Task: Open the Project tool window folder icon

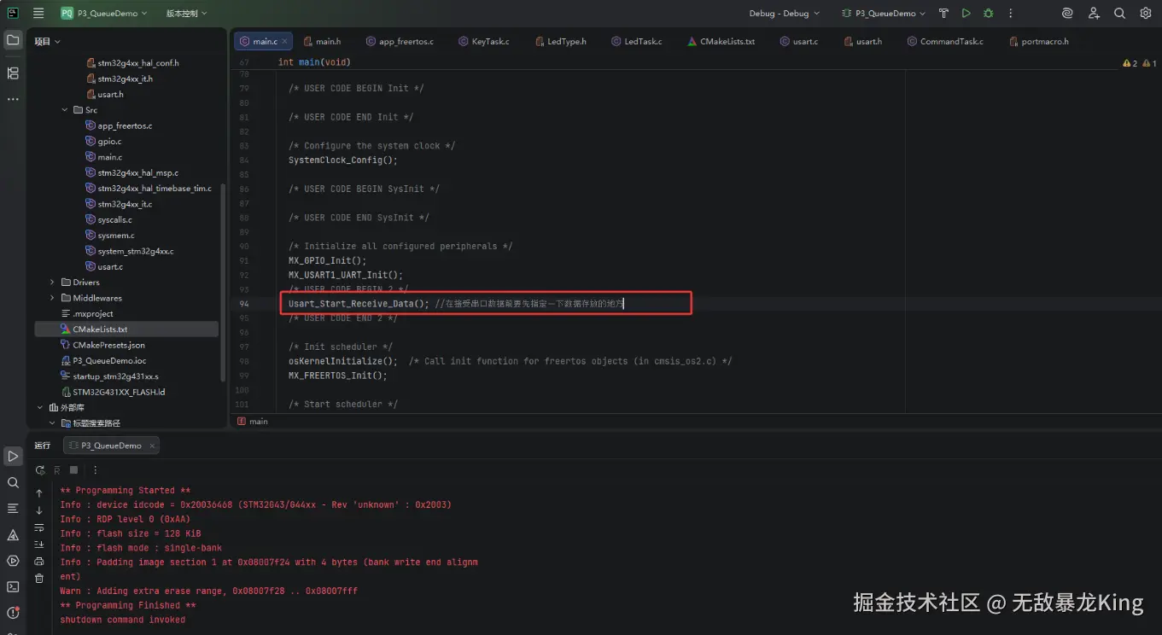Action: (13, 39)
